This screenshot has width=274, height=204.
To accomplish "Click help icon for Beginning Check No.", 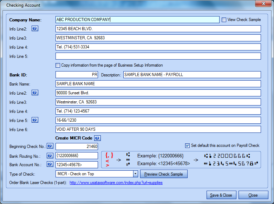I will tap(50, 146).
